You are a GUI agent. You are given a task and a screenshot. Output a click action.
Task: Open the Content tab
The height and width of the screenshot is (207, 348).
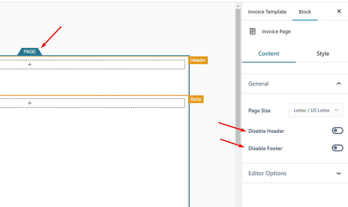click(269, 54)
